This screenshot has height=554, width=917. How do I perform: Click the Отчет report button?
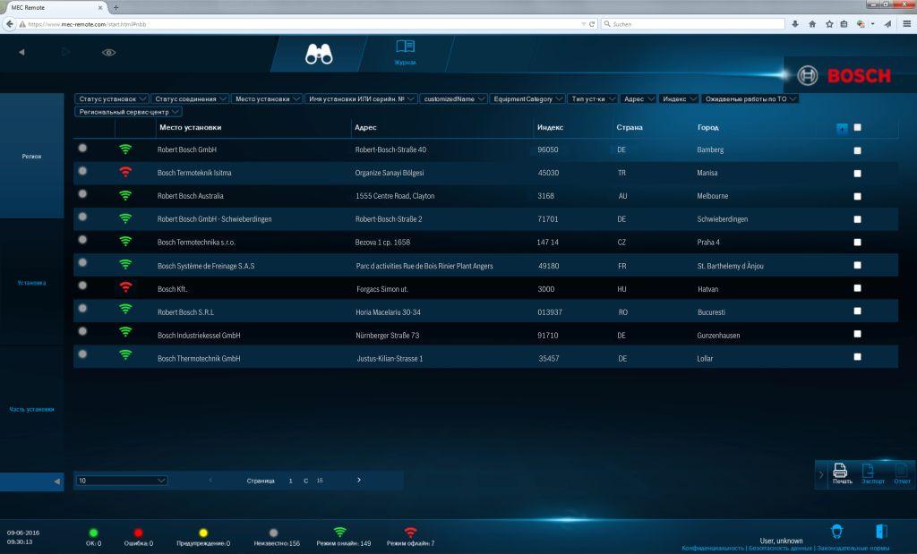[902, 473]
